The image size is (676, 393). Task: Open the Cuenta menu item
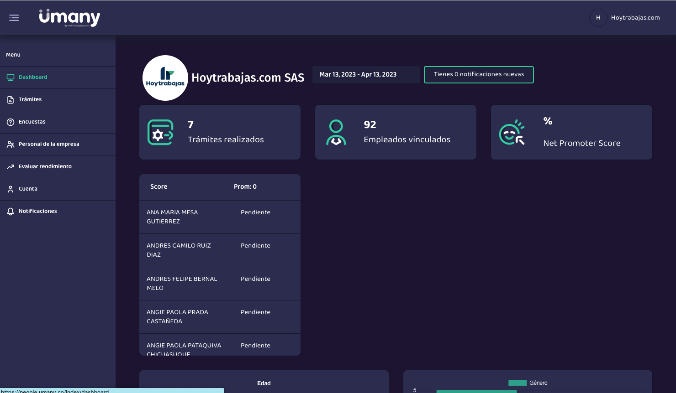pos(58,189)
